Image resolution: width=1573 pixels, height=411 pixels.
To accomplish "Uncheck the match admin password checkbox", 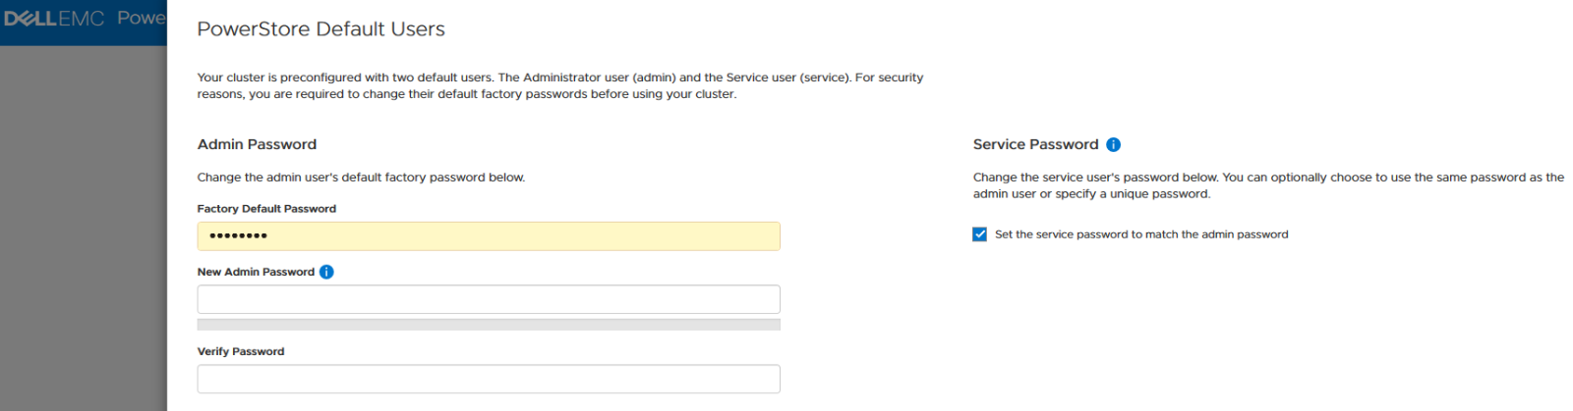I will point(980,234).
